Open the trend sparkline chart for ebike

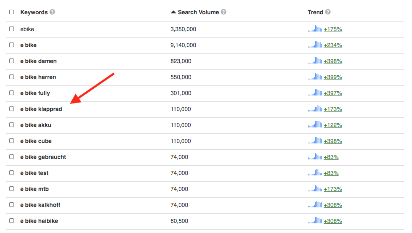315,29
